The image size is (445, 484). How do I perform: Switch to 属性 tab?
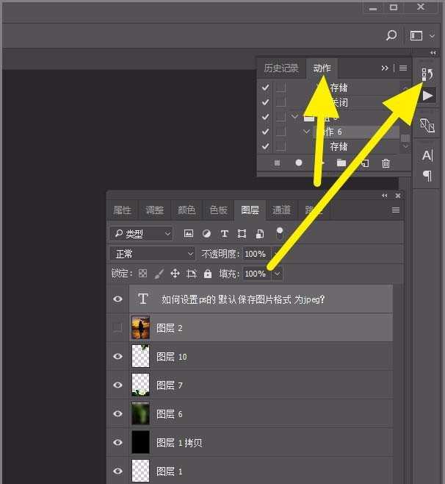click(x=122, y=210)
